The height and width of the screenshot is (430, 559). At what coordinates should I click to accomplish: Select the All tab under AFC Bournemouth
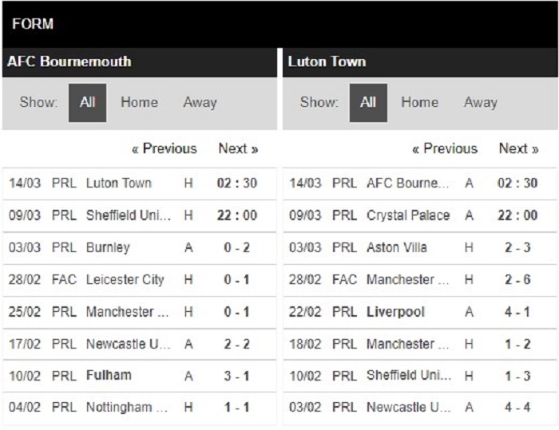87,103
